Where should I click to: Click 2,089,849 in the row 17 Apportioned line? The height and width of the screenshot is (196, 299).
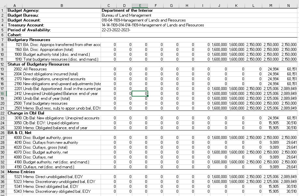pyautogui.click(x=289, y=89)
